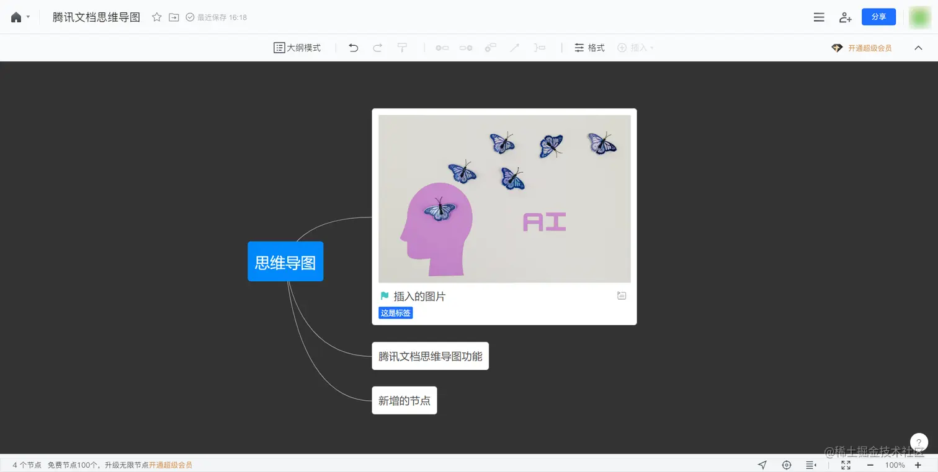938x472 pixels.
Task: Add a relationship arrow line
Action: click(x=514, y=48)
